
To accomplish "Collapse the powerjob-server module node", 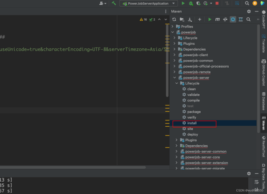I will pyautogui.click(x=174, y=78).
